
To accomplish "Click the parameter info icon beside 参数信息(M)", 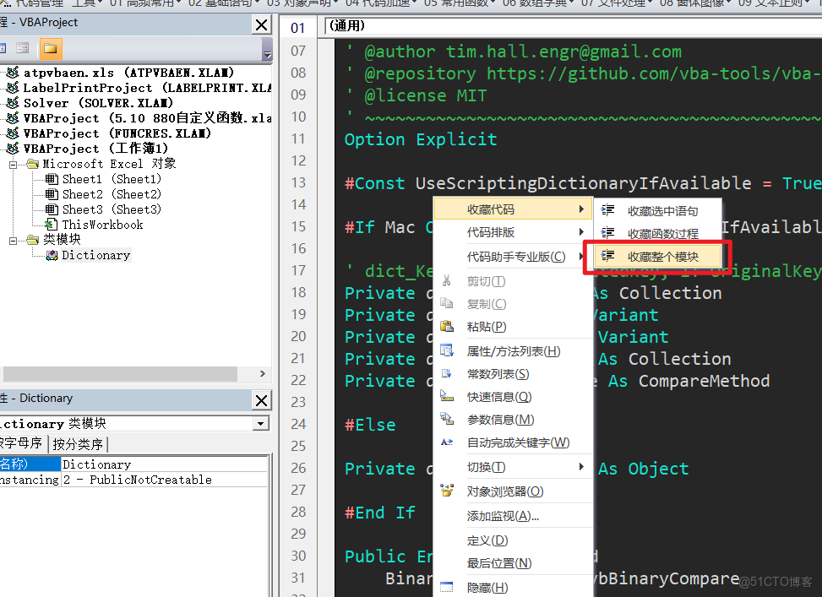I will click(x=445, y=418).
